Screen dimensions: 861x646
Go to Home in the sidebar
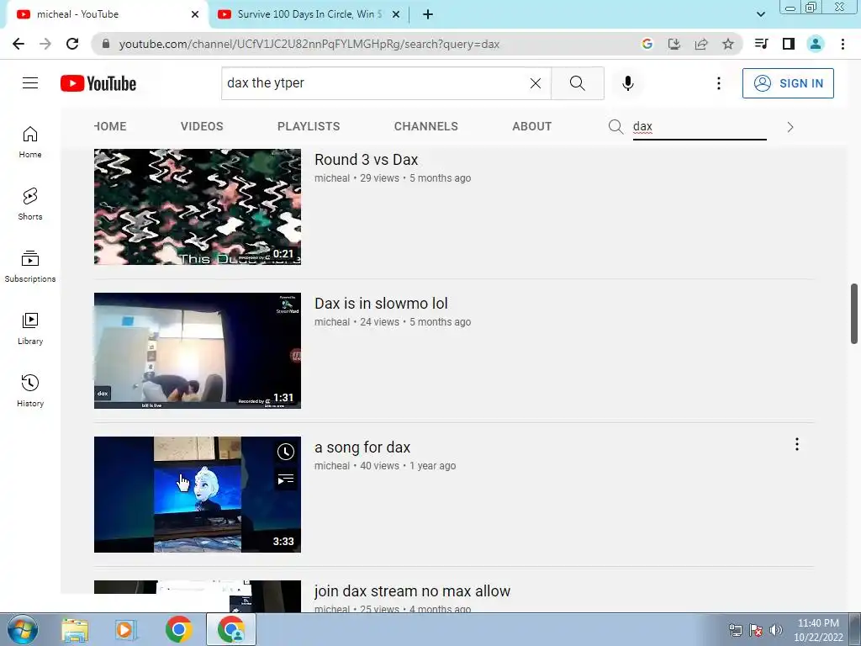[30, 141]
